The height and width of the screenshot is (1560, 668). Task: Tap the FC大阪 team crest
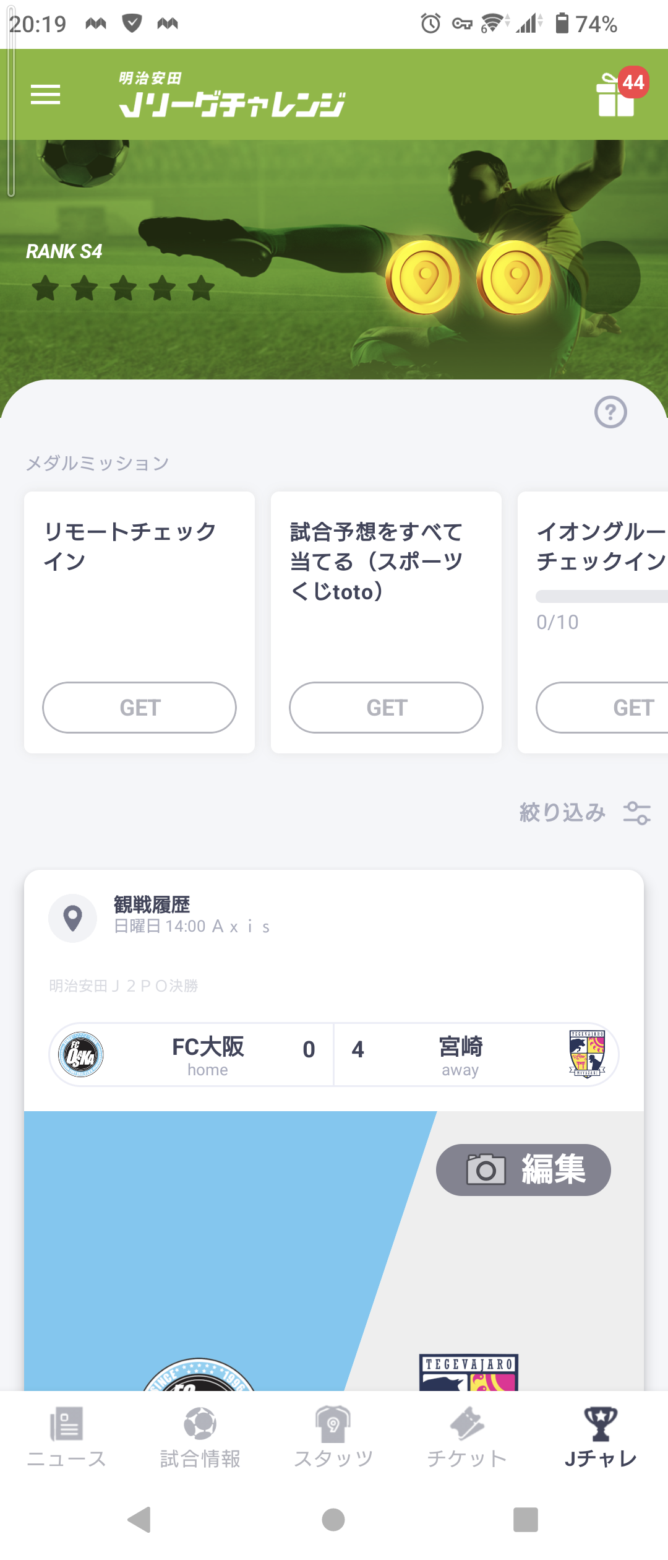pyautogui.click(x=81, y=1054)
